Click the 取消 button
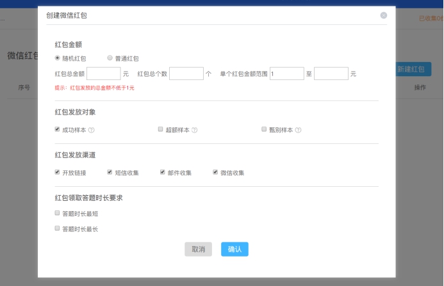 tap(198, 250)
